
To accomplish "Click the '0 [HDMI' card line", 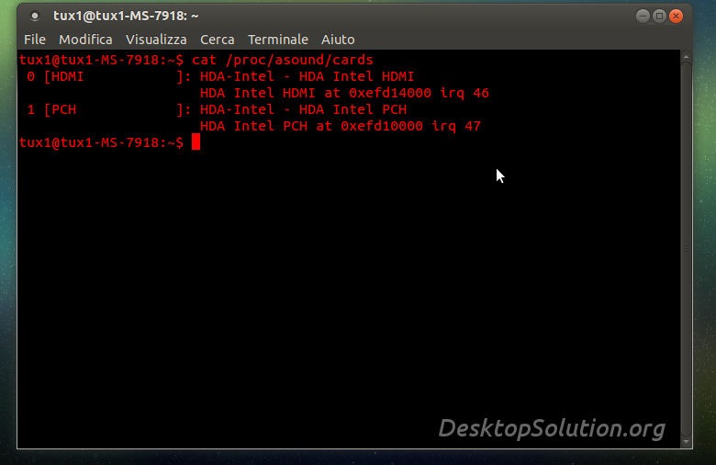I will click(220, 76).
